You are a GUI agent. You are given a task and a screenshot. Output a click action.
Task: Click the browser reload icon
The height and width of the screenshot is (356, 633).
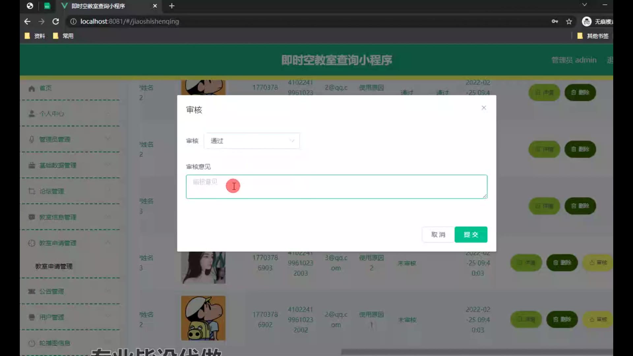56,21
